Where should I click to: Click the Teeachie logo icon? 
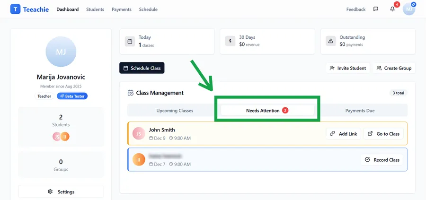pos(15,9)
